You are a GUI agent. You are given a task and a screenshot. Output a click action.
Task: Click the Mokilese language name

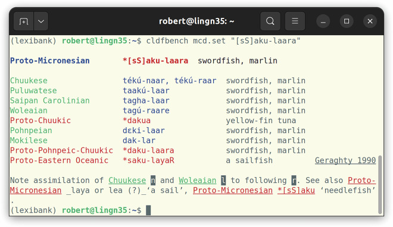(x=29, y=140)
